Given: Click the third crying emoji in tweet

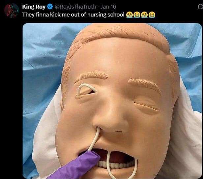Looking at the screenshot, I should [x=144, y=15].
